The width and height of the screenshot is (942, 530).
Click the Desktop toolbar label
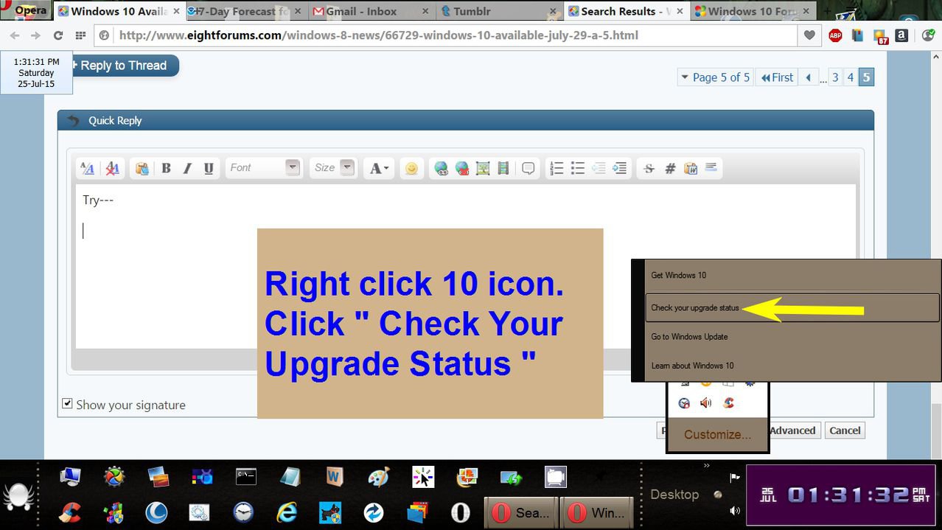[x=674, y=495]
